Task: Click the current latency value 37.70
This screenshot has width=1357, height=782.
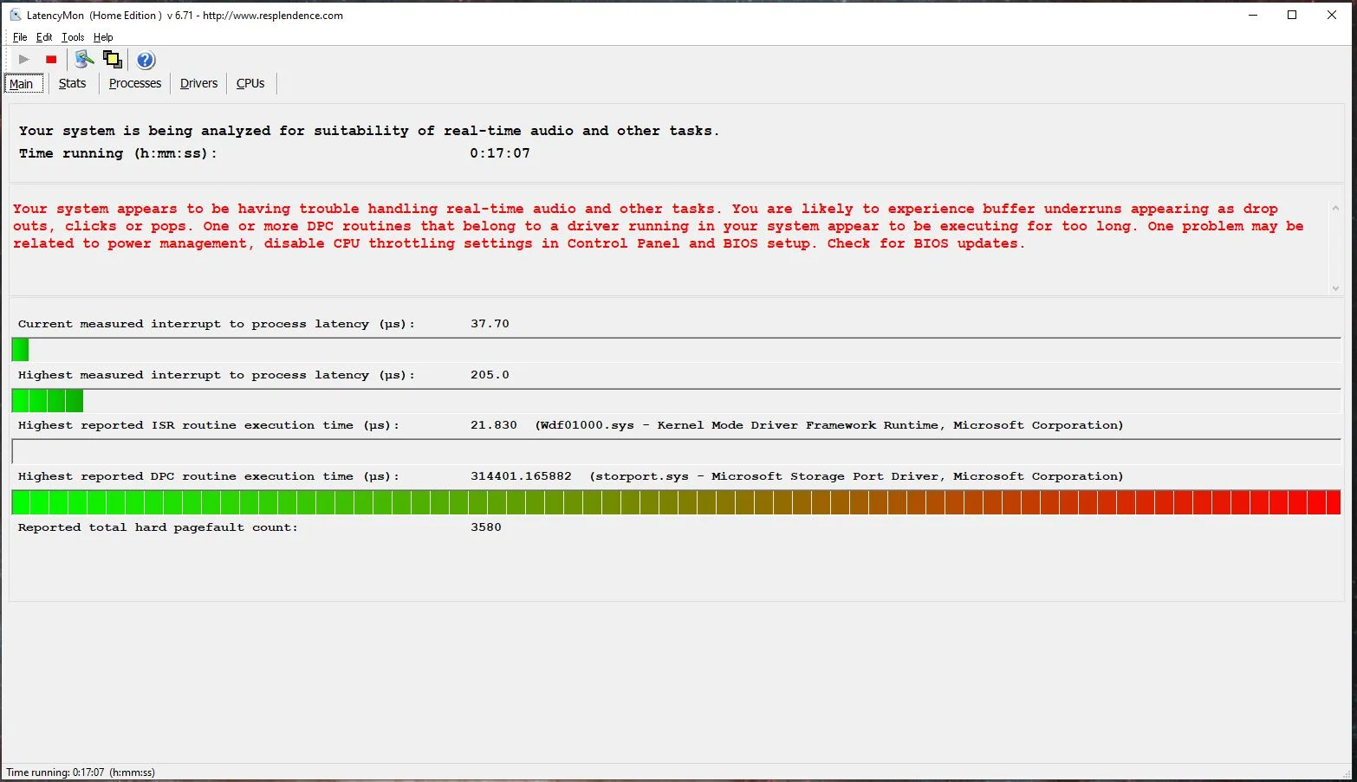Action: pos(490,324)
